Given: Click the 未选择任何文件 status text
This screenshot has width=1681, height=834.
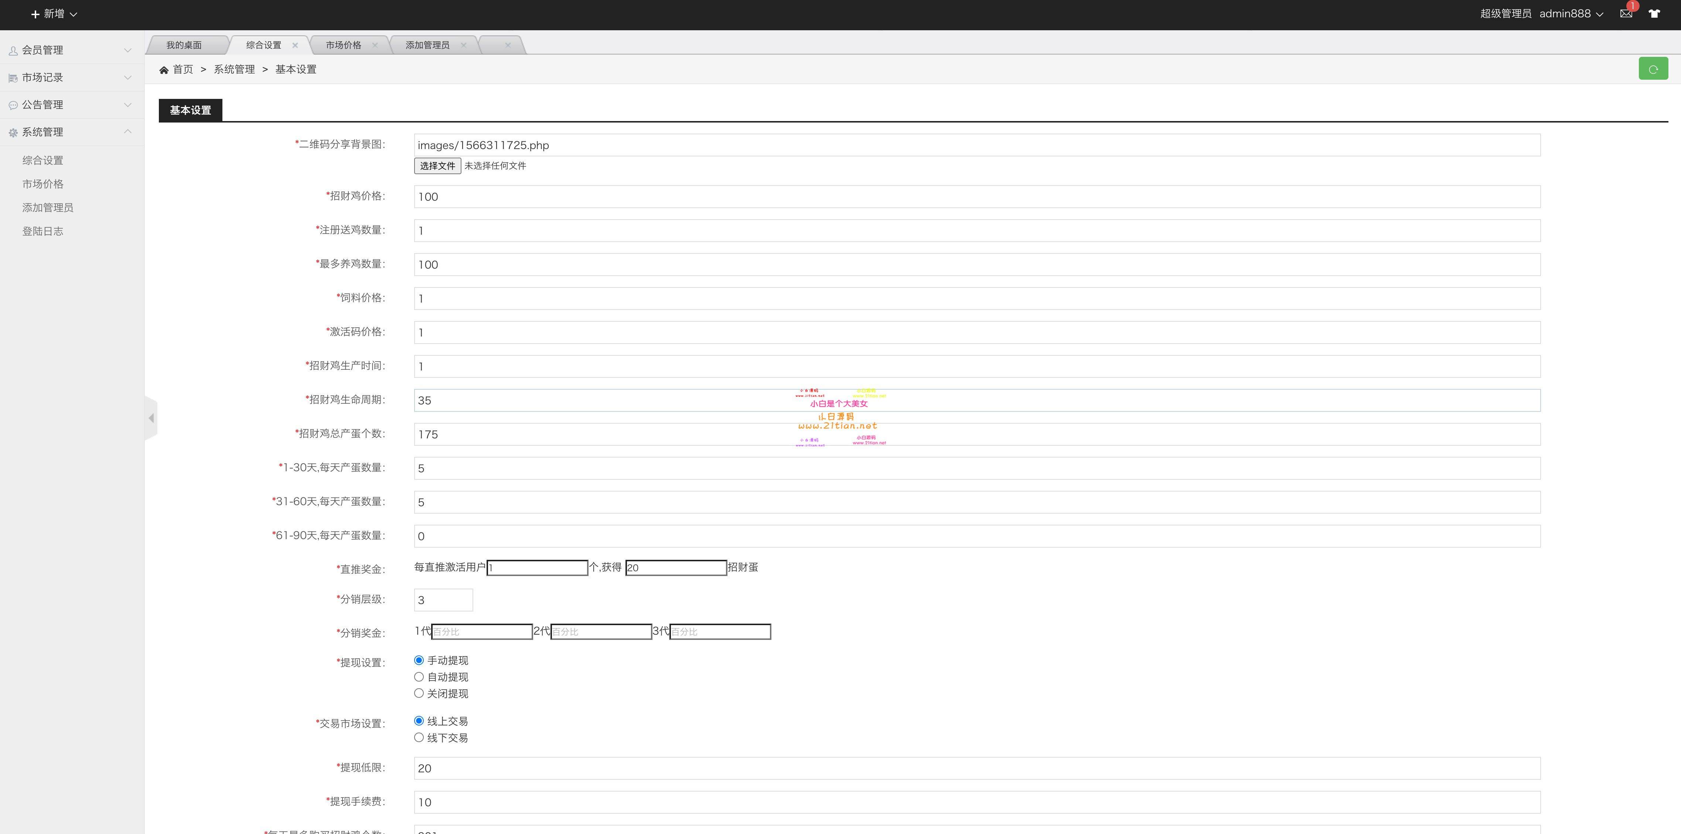Looking at the screenshot, I should [x=495, y=166].
